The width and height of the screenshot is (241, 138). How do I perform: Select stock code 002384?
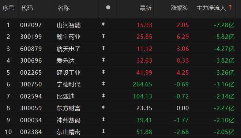31,132
